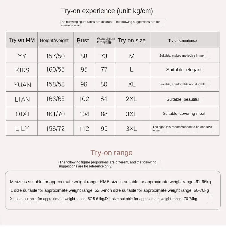
Task: Select the 'Height/weight' header cell
Action: 55,40
